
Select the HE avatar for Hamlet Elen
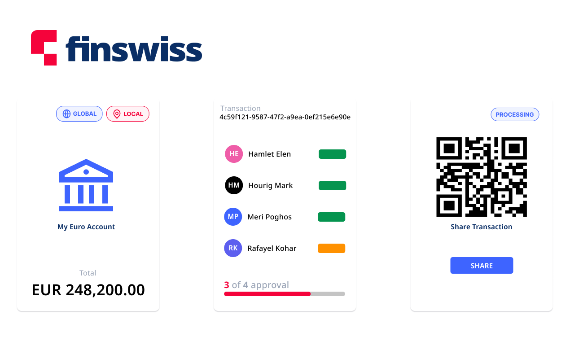(234, 154)
